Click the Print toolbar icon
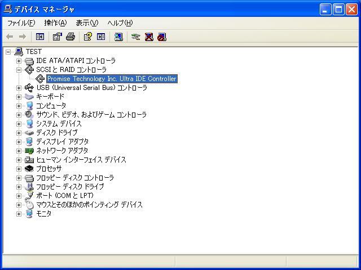Image resolution: width=361 pixels, height=270 pixels. point(71,37)
